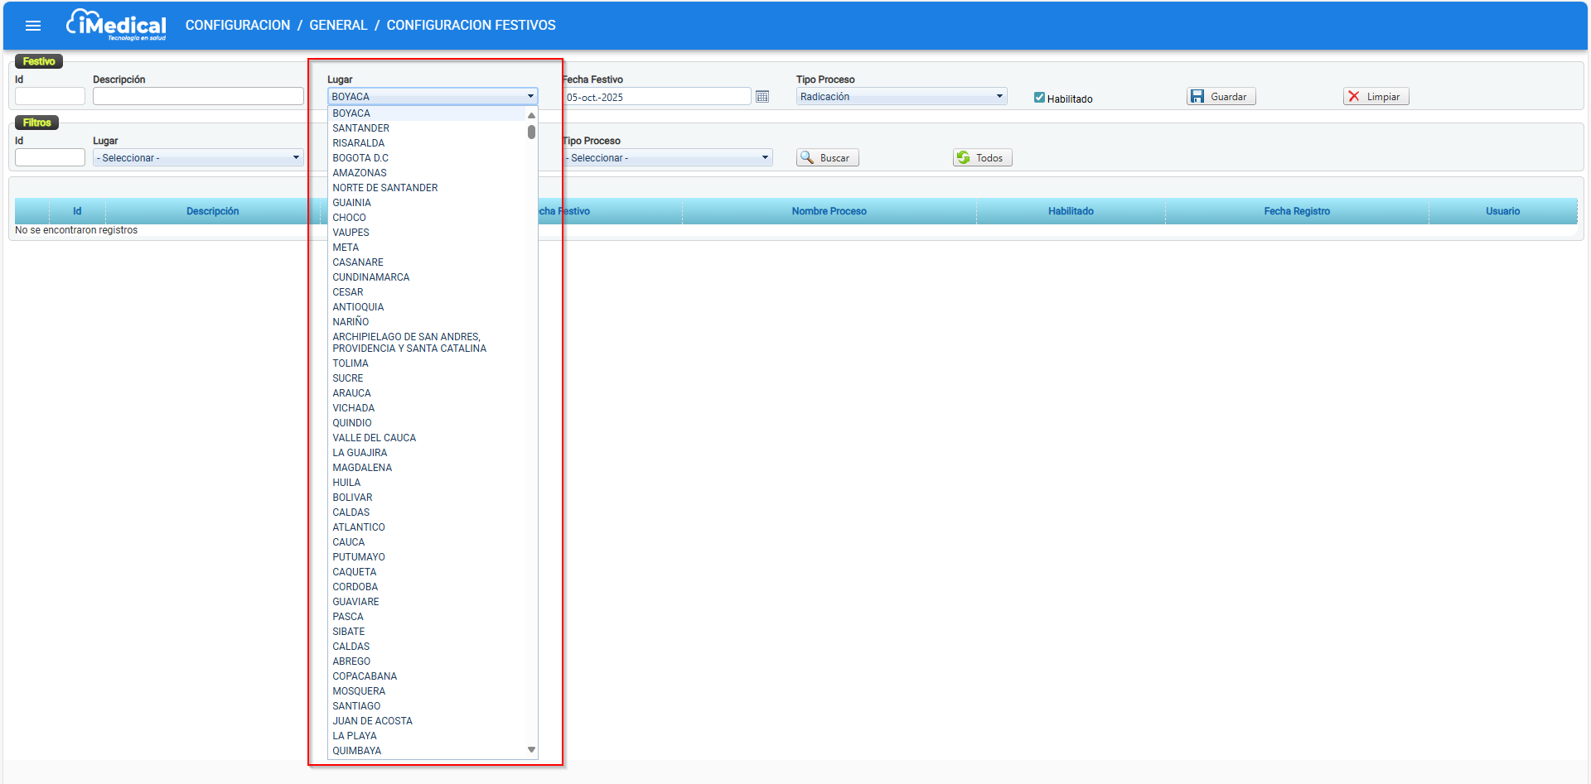Select SANTANDER from the Lugar list

(x=361, y=128)
